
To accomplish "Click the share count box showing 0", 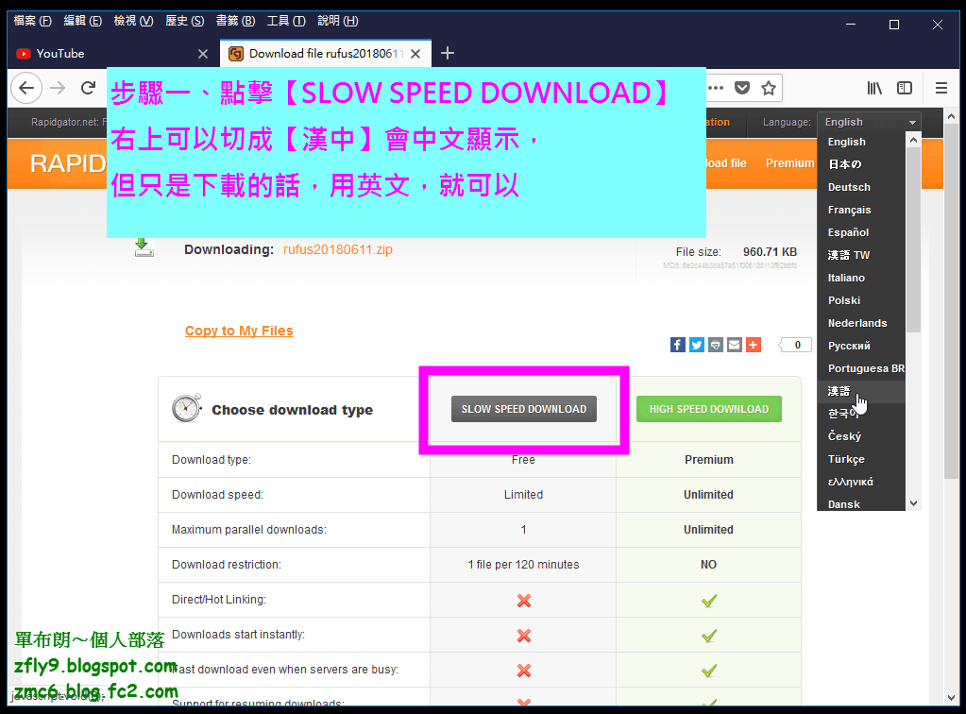I will (797, 345).
